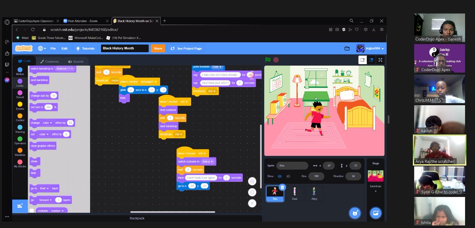Open the m4 dropdown in broadcast block
475x228 pixels.
(179, 135)
